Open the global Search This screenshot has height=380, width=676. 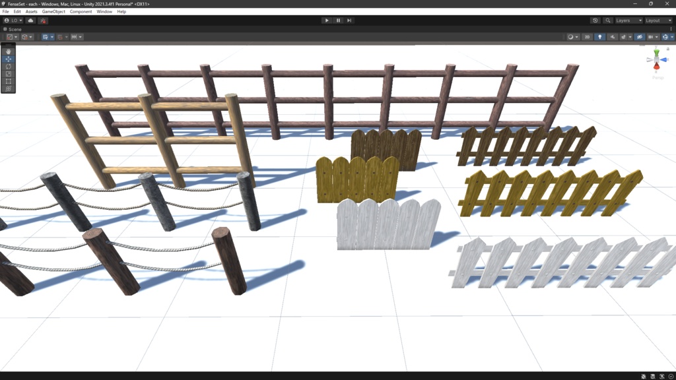tap(608, 20)
